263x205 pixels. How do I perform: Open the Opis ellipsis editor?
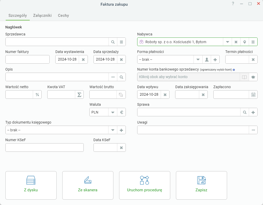point(113,77)
